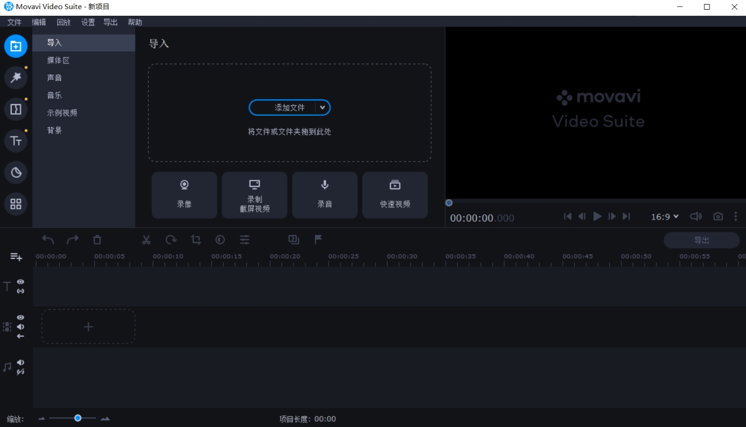Mute the audio music track
Image resolution: width=746 pixels, height=427 pixels.
click(x=20, y=363)
